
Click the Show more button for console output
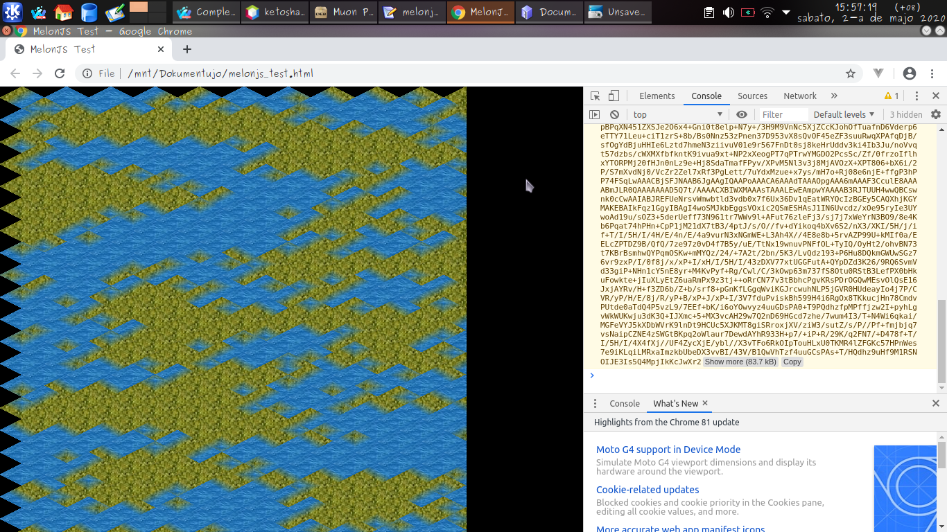point(740,362)
